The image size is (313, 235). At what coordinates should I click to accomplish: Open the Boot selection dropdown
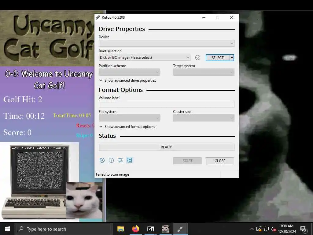[x=145, y=58]
